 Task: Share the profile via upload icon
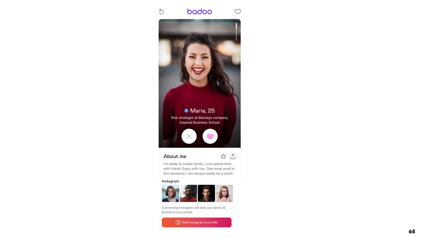click(x=233, y=156)
